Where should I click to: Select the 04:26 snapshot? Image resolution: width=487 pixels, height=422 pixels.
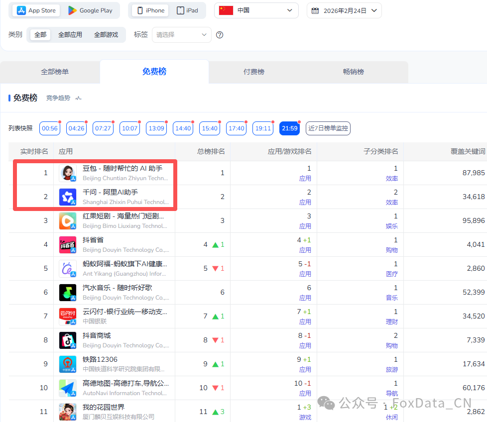tap(76, 128)
